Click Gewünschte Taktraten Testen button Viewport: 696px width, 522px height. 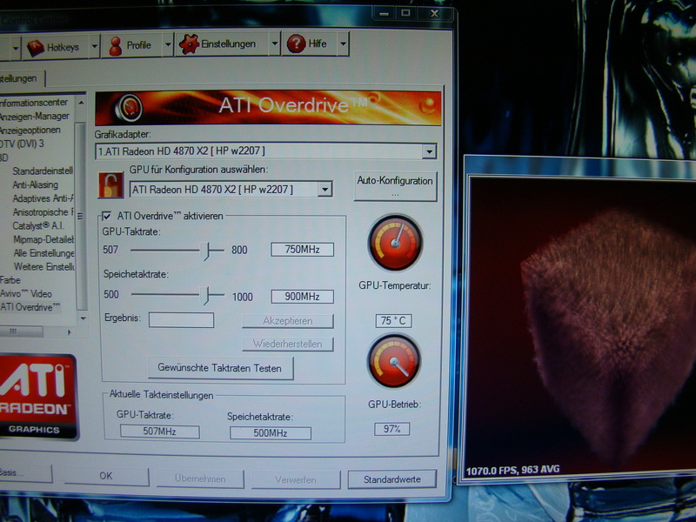tap(220, 368)
